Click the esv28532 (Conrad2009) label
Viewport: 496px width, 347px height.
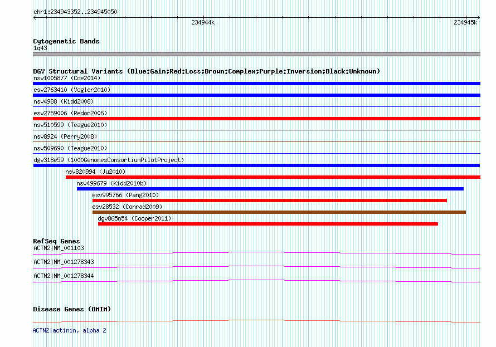127,207
